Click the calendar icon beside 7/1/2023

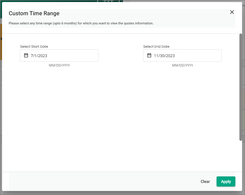pos(26,55)
